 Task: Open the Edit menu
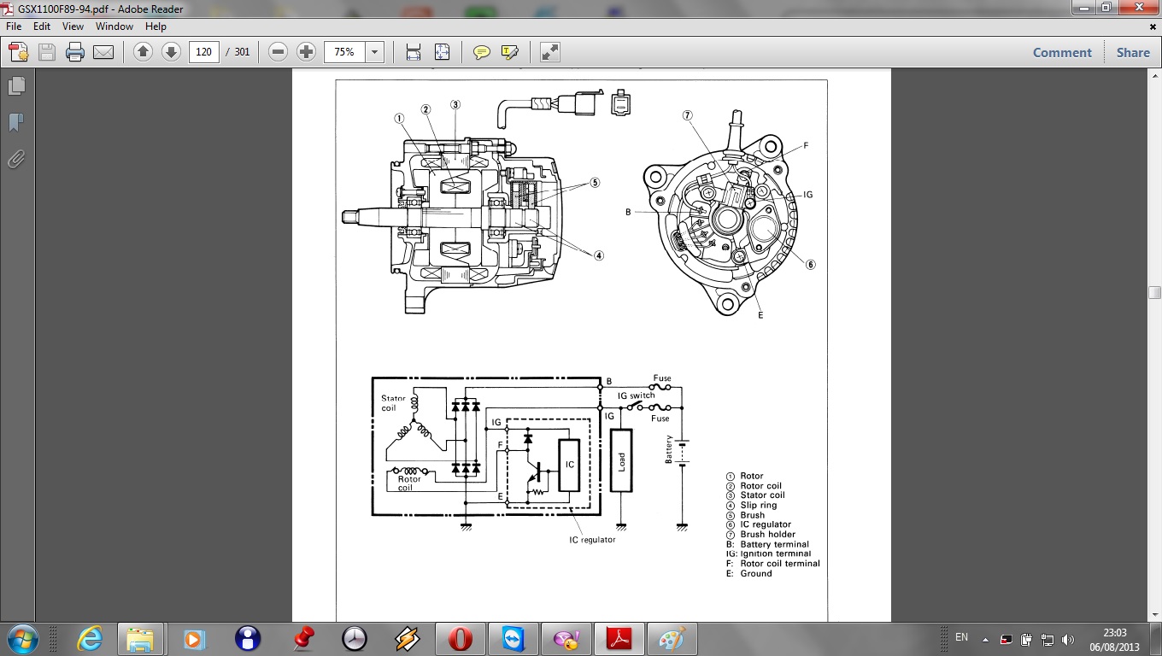[x=41, y=26]
